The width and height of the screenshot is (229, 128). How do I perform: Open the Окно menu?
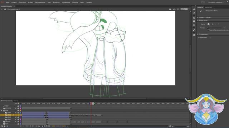click(82, 2)
